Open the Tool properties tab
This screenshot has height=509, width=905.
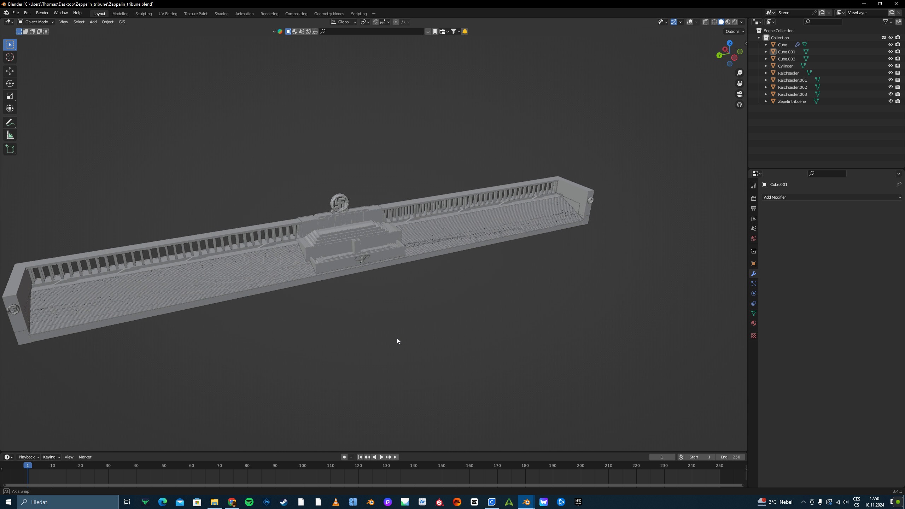pyautogui.click(x=754, y=186)
